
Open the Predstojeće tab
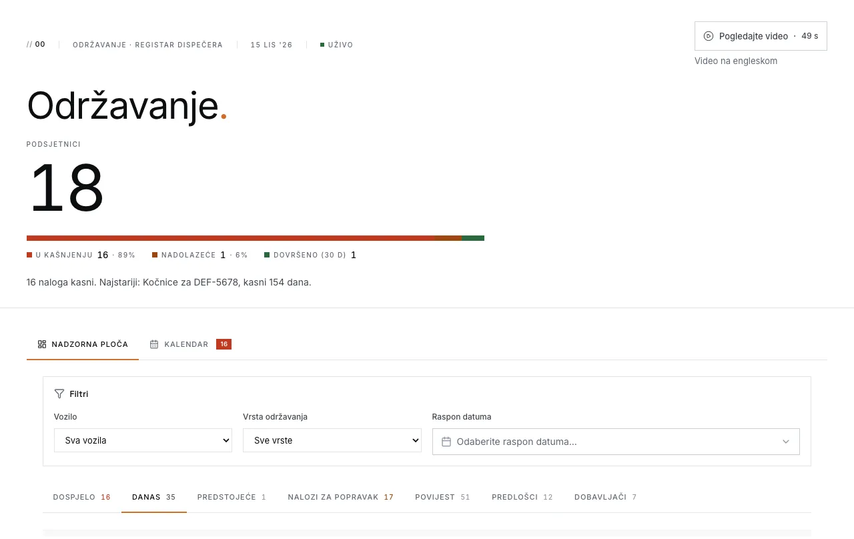point(232,497)
